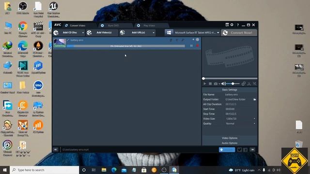The width and height of the screenshot is (310, 174).
Task: Click the plus icon on battery emo row
Action: pyautogui.click(x=193, y=40)
